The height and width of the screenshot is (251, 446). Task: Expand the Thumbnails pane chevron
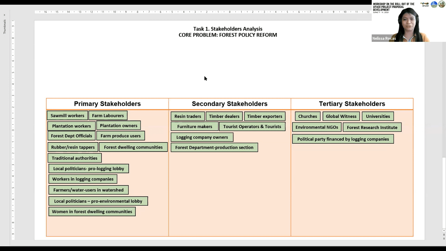tap(4, 15)
